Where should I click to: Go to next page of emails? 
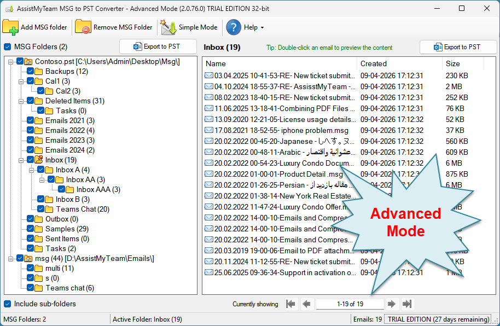click(x=392, y=304)
